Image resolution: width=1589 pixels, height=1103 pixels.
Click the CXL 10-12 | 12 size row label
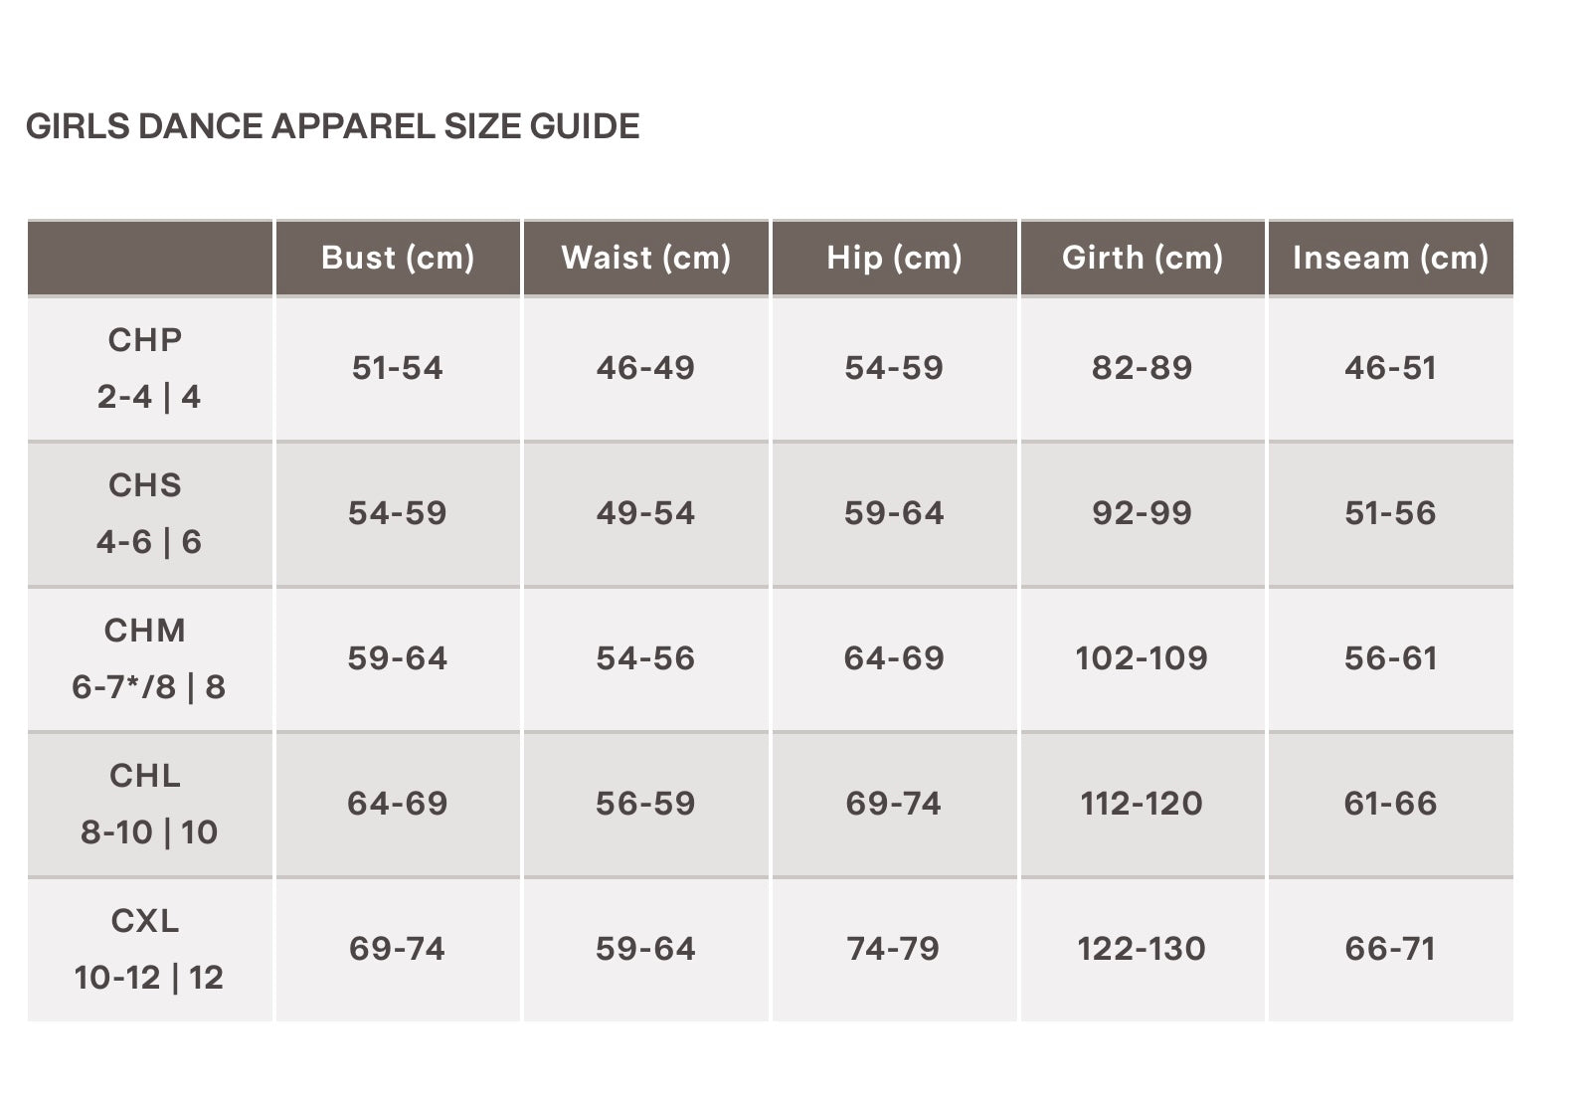[x=148, y=949]
